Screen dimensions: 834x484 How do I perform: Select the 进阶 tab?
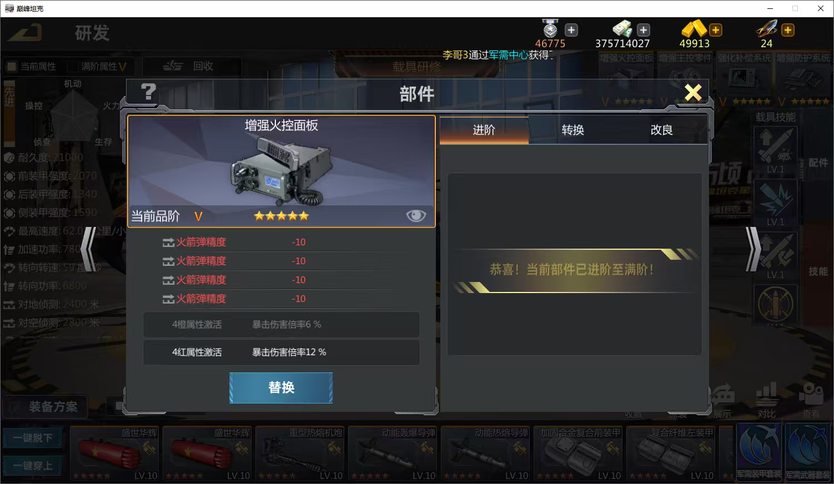pyautogui.click(x=484, y=130)
